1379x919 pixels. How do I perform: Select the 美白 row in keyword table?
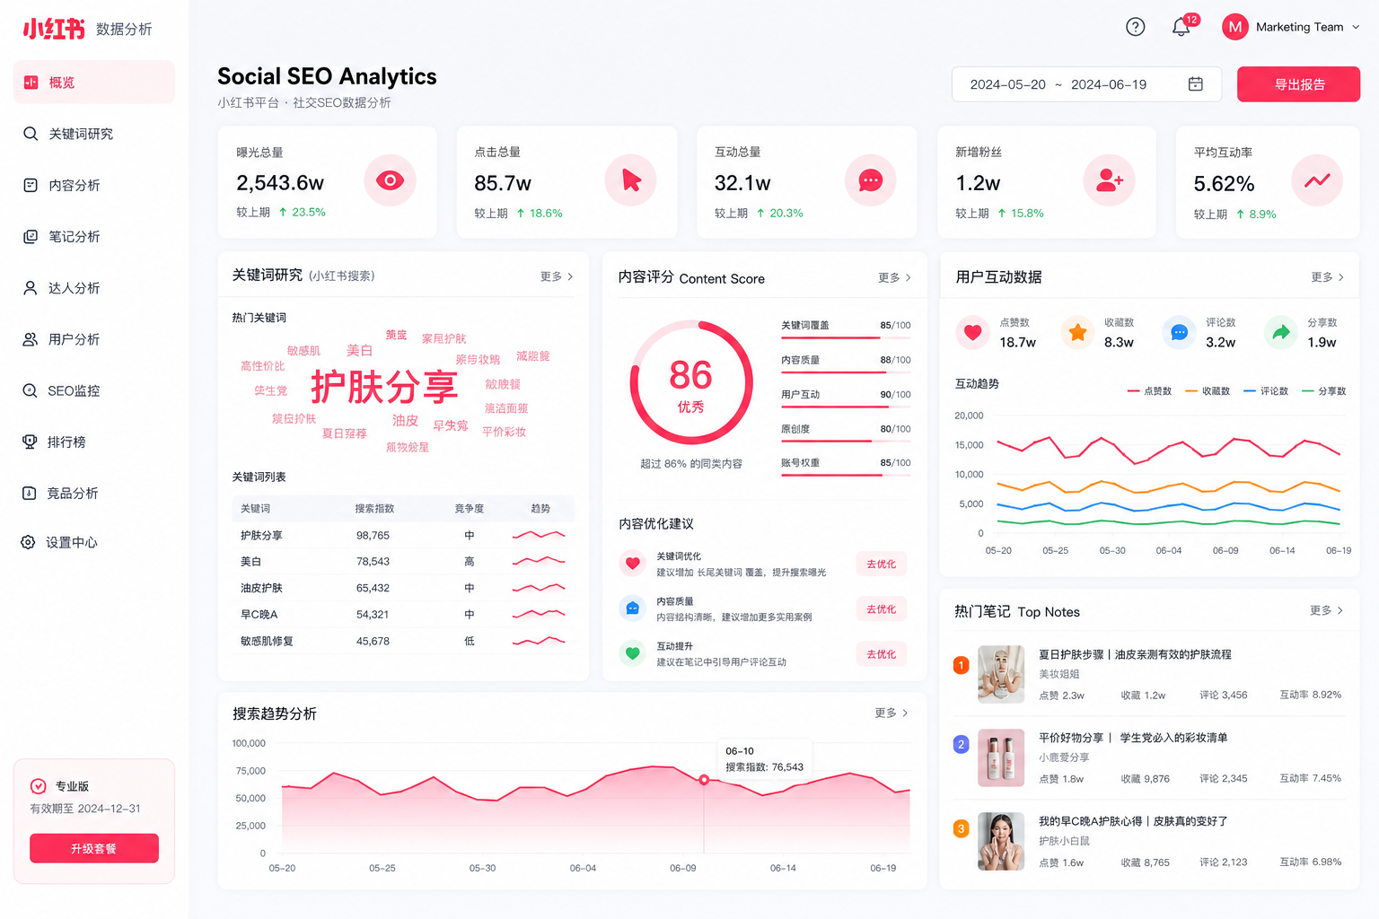point(403,561)
